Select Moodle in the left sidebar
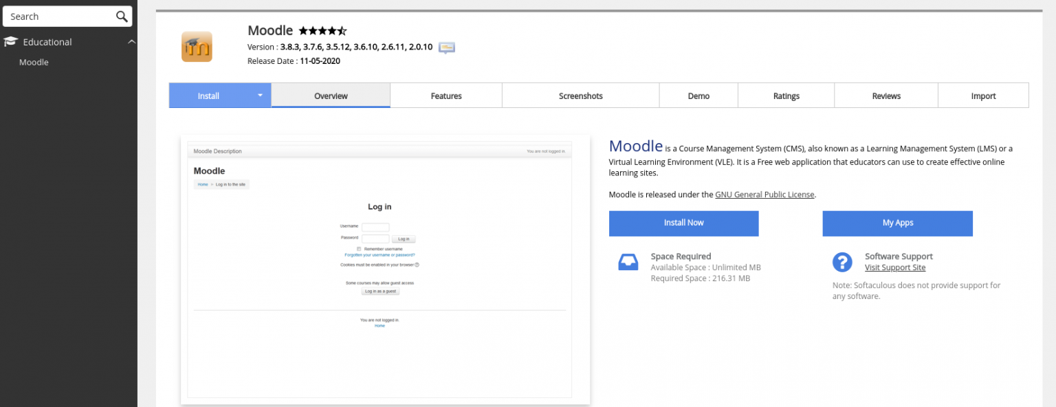 (33, 62)
